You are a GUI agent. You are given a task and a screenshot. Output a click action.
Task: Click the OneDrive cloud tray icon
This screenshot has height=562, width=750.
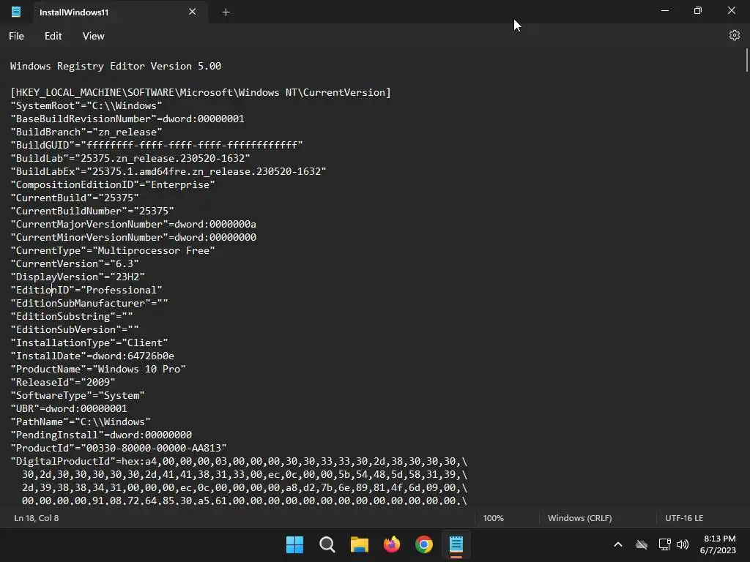click(x=642, y=544)
